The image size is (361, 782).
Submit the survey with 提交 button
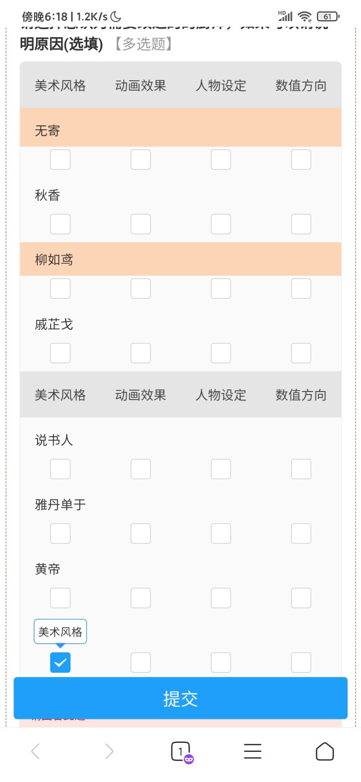pos(180,698)
